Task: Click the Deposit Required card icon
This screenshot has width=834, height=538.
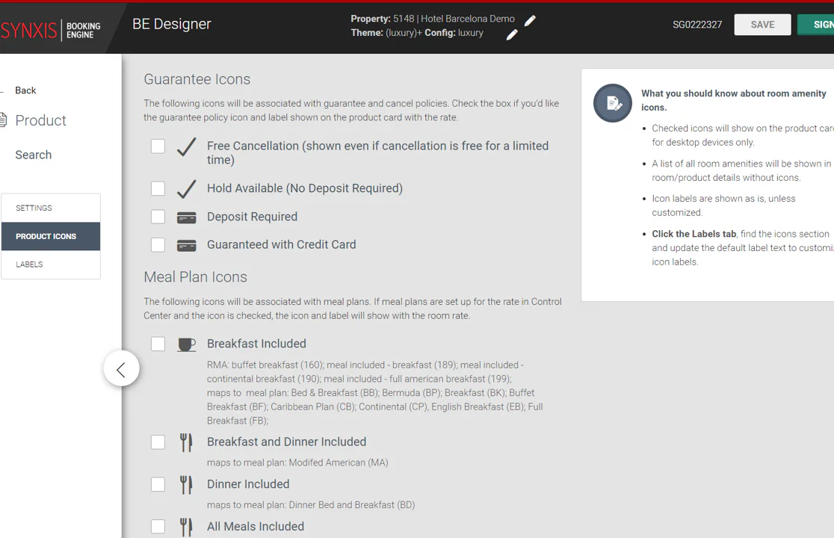Action: point(186,217)
